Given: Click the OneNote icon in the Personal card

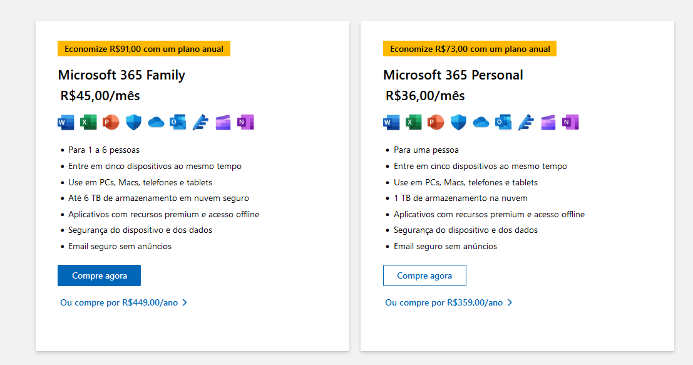Looking at the screenshot, I should tap(570, 122).
